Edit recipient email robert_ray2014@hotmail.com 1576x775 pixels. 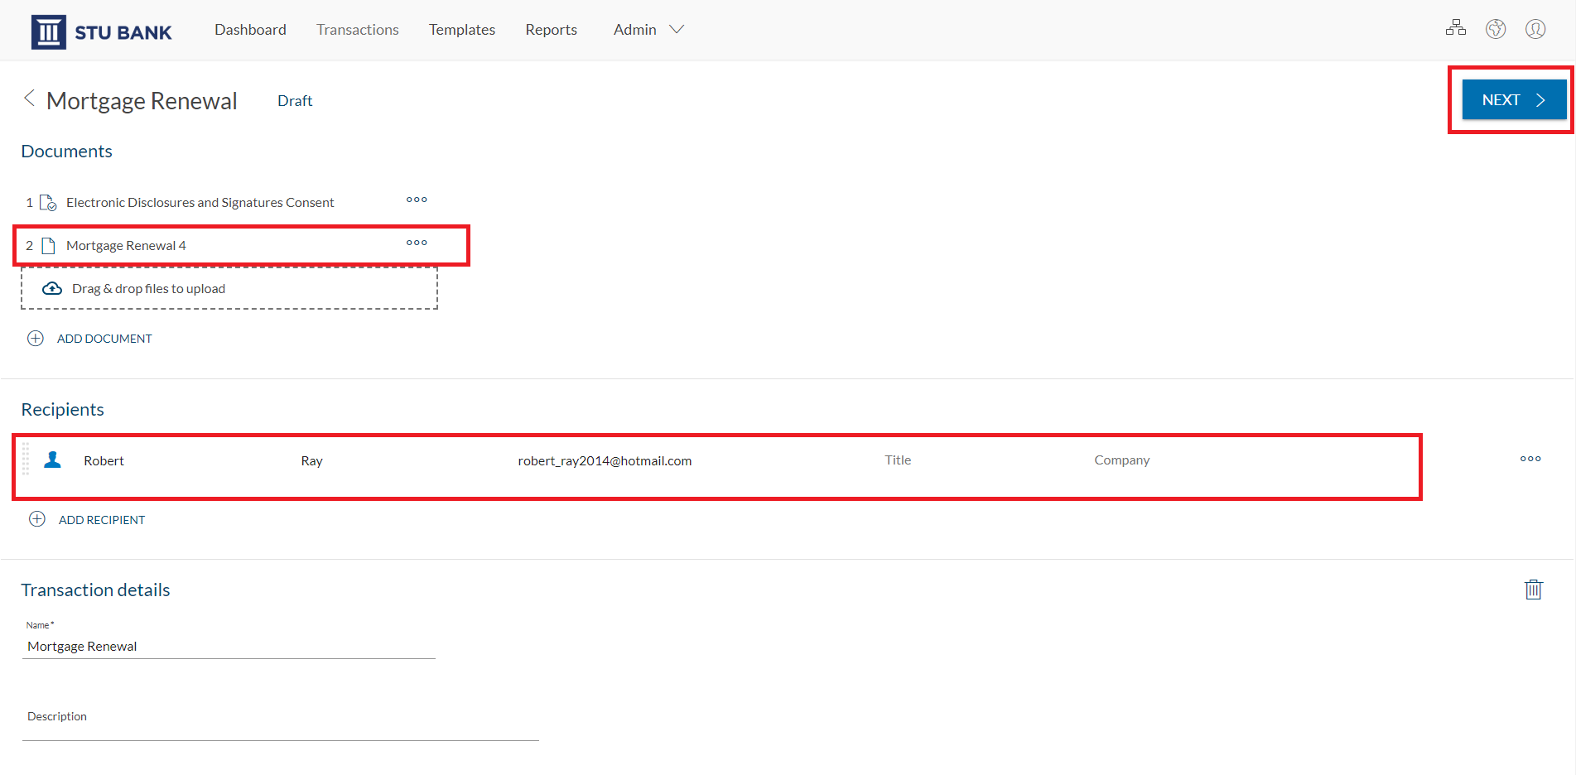point(605,461)
